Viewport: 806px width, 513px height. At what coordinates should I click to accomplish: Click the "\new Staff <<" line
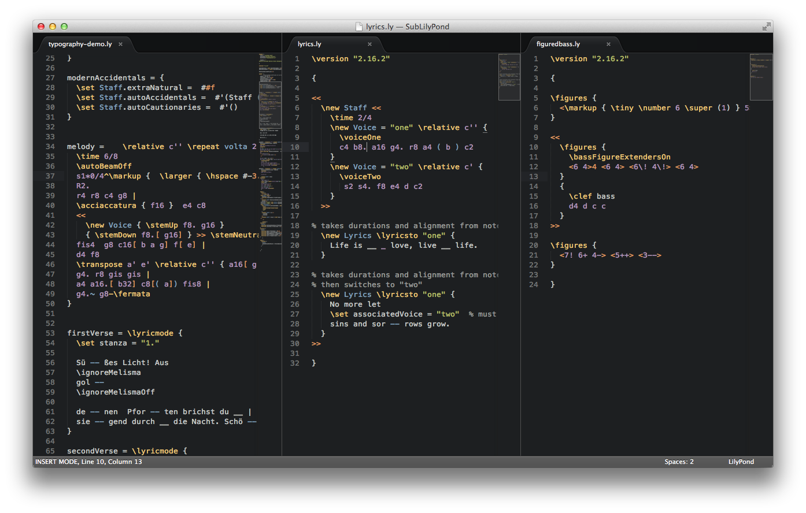tap(351, 108)
